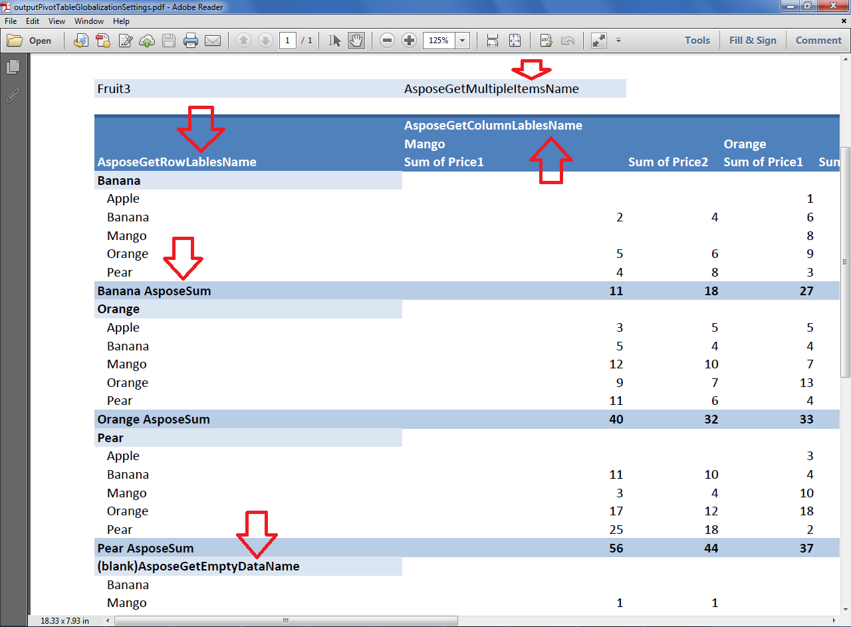851x627 pixels.
Task: Click the Comment pane button
Action: coord(818,41)
